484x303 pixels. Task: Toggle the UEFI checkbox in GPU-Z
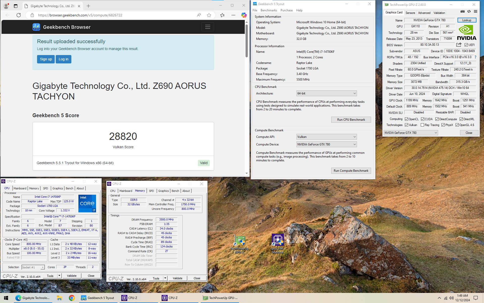466,45
